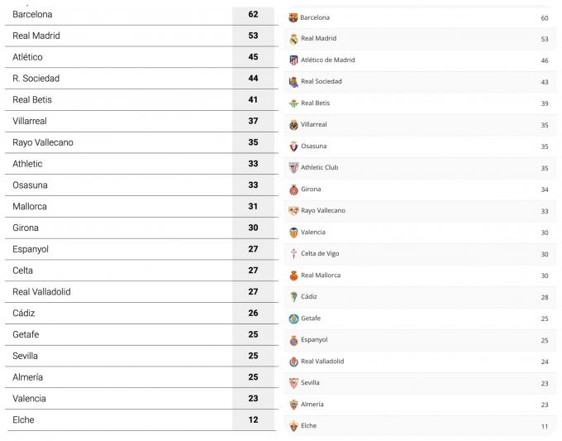Click the Getafe crest icon

click(293, 319)
